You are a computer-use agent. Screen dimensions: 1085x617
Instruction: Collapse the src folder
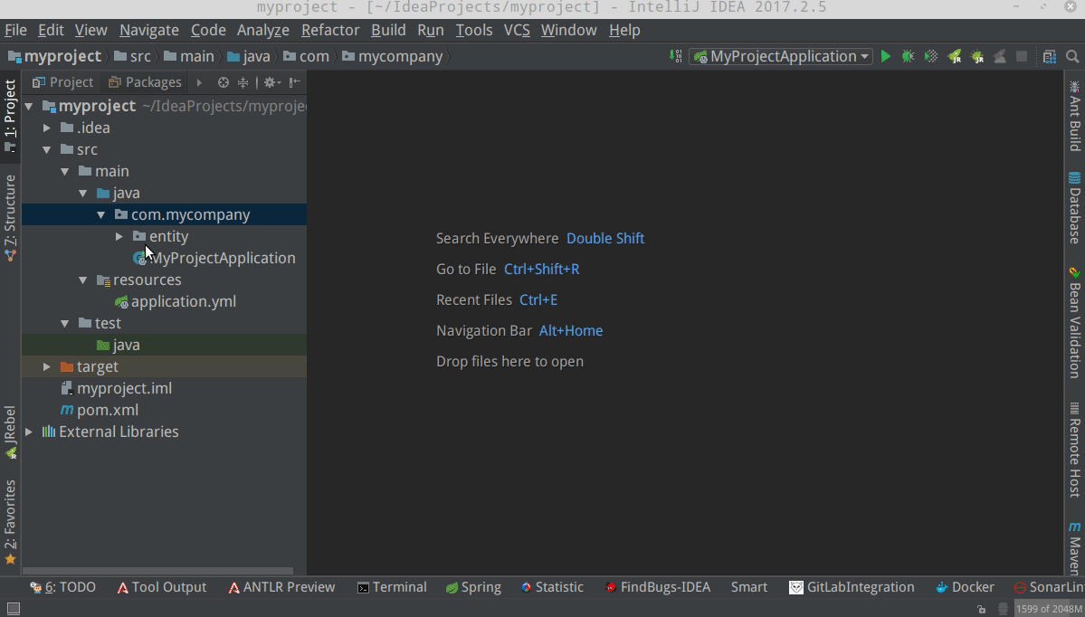click(x=47, y=149)
